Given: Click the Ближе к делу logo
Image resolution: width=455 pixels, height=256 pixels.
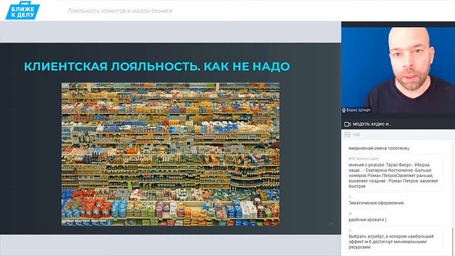Looking at the screenshot, I should (22, 11).
